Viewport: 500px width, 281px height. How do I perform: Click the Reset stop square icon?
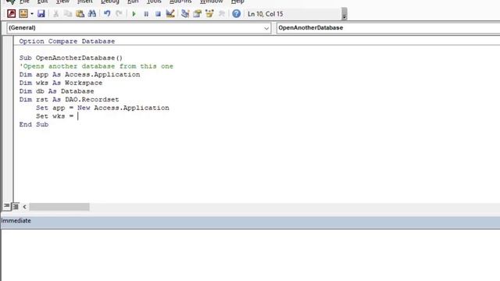pyautogui.click(x=158, y=14)
